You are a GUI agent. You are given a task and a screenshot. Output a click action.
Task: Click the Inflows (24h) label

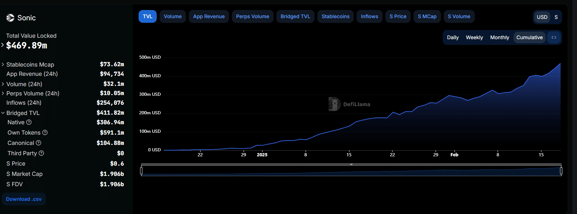pyautogui.click(x=24, y=103)
